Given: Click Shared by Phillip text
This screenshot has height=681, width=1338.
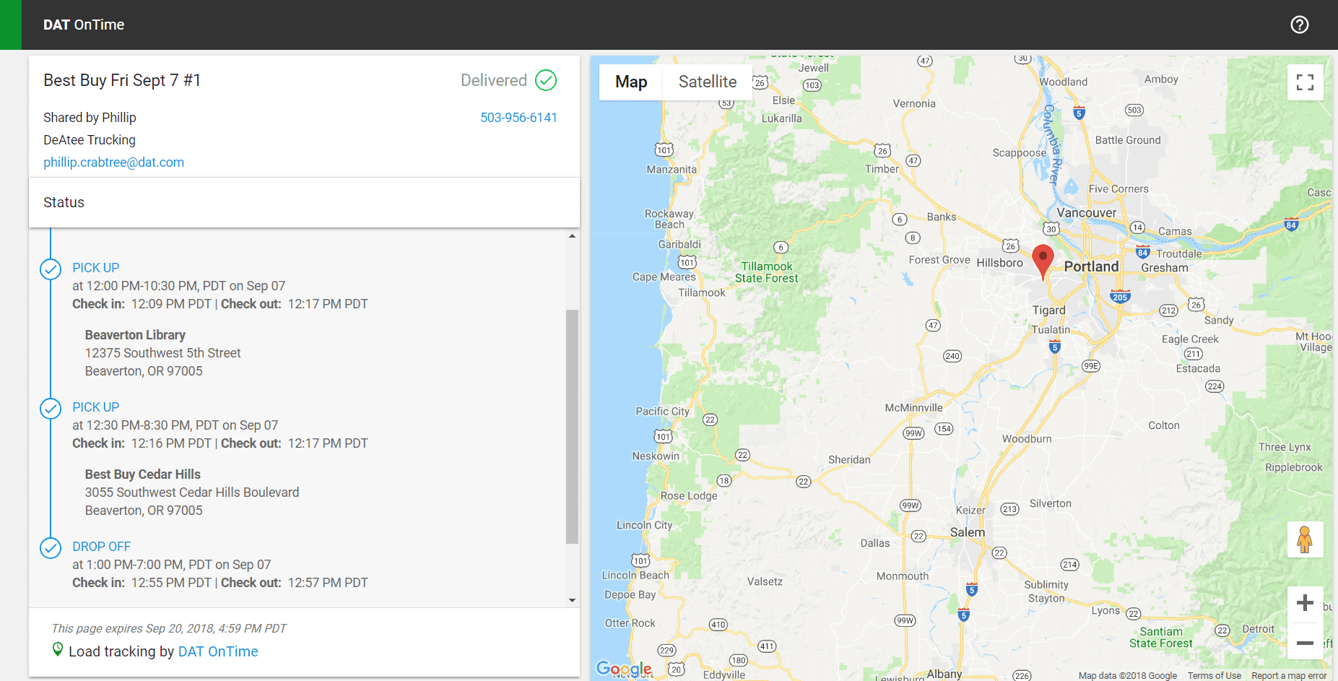Looking at the screenshot, I should pos(90,118).
